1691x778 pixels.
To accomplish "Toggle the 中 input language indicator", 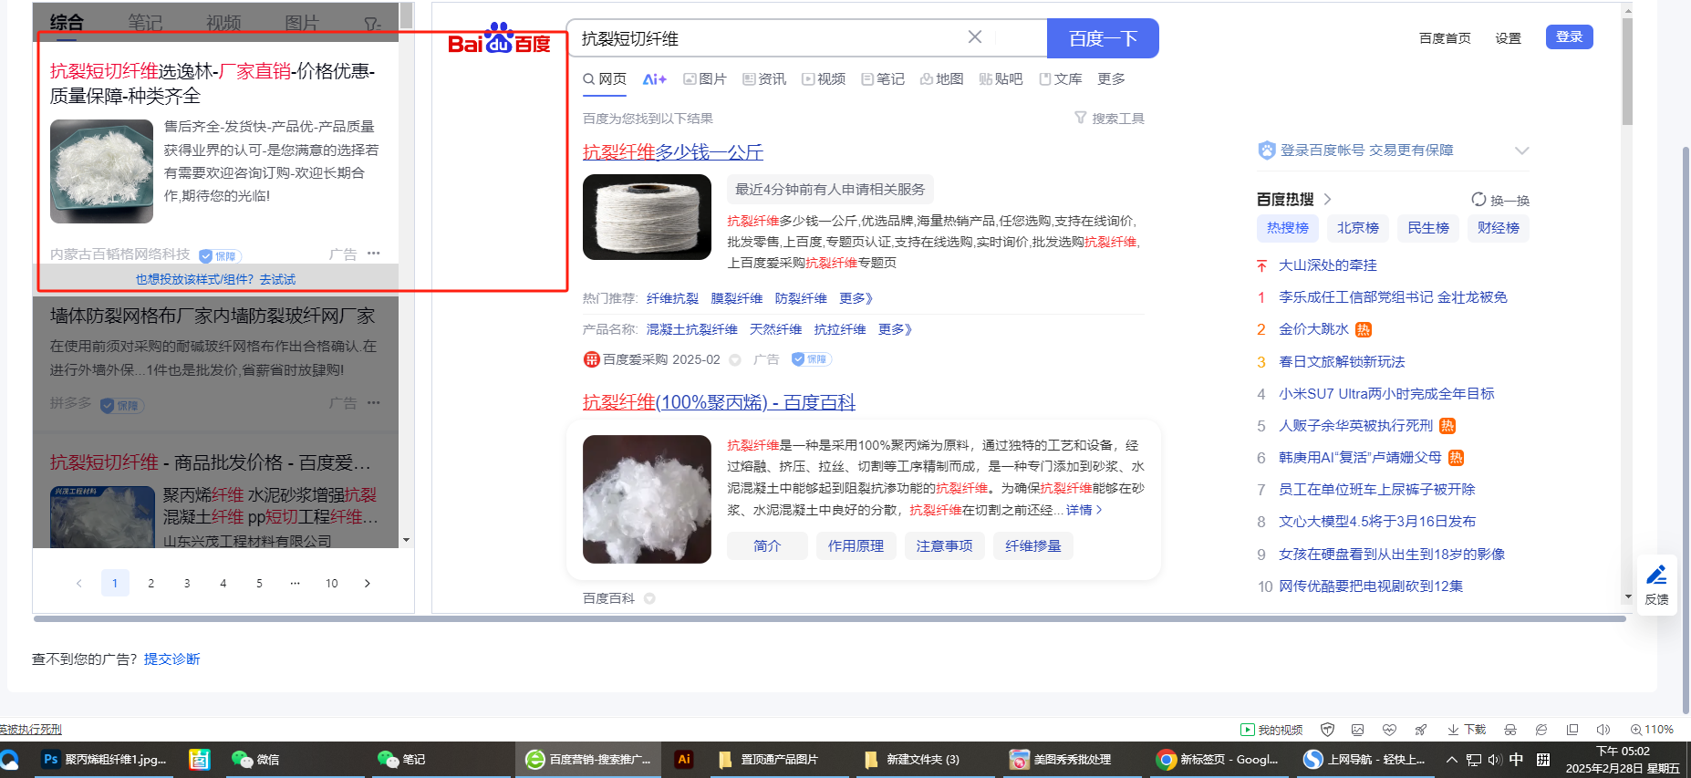I will click(1516, 759).
